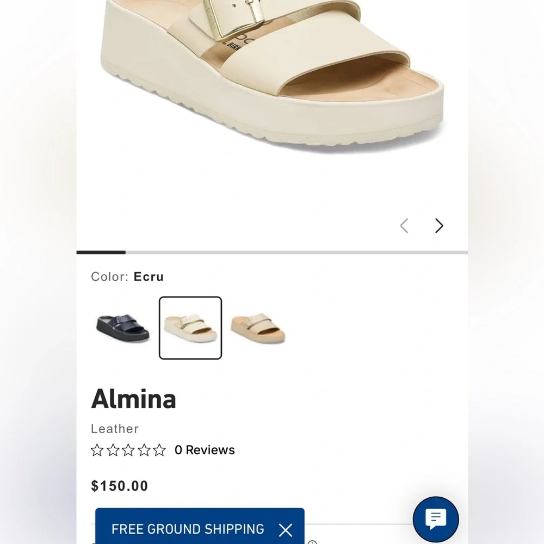Open the 0 Reviews link
The height and width of the screenshot is (544, 544).
[205, 450]
